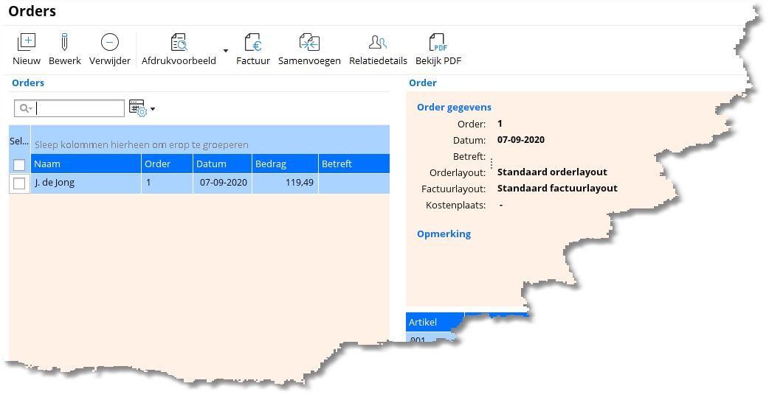Screen dimensions: 769x400
Task: Click the Verwijder minus icon
Action: click(x=109, y=43)
